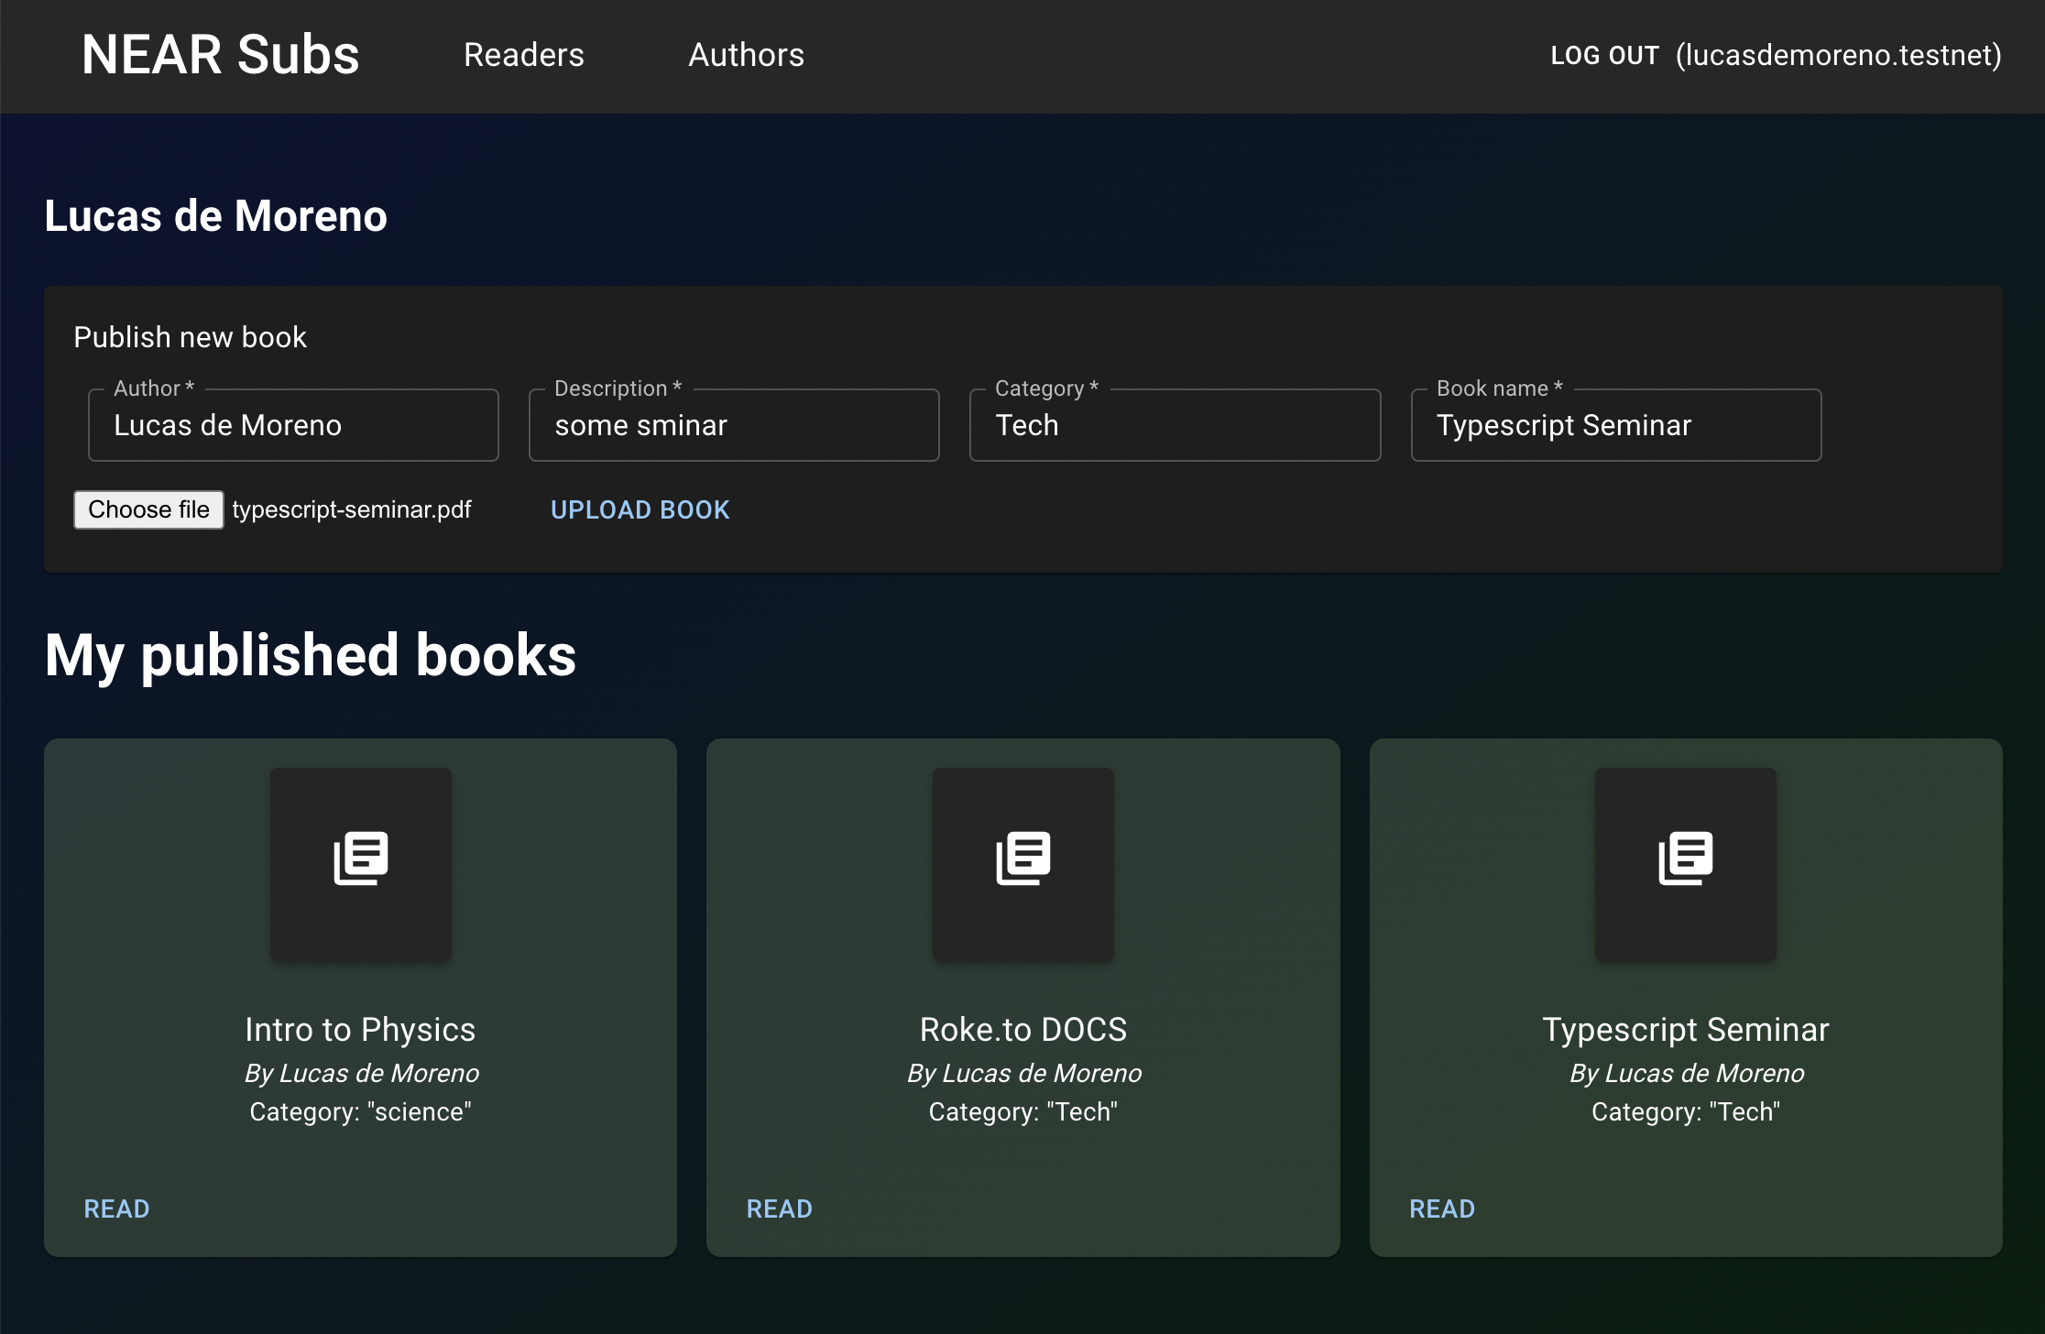The height and width of the screenshot is (1334, 2045).
Task: Click the Roke.to DOCS card title
Action: pos(1022,1030)
